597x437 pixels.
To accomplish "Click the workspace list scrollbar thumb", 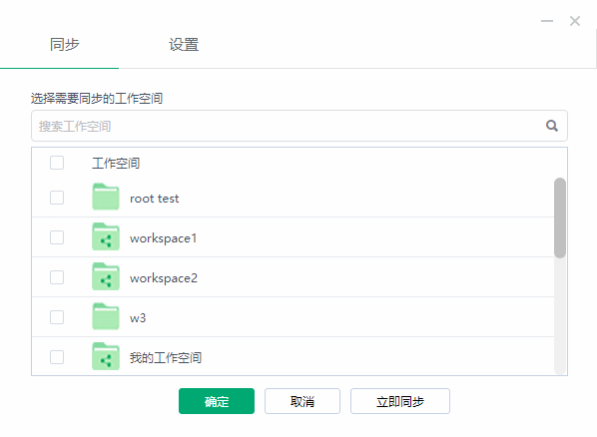I will [x=560, y=218].
